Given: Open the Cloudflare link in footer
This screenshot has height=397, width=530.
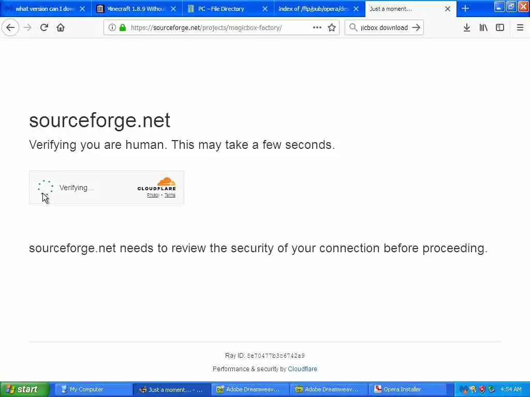Looking at the screenshot, I should (x=302, y=369).
